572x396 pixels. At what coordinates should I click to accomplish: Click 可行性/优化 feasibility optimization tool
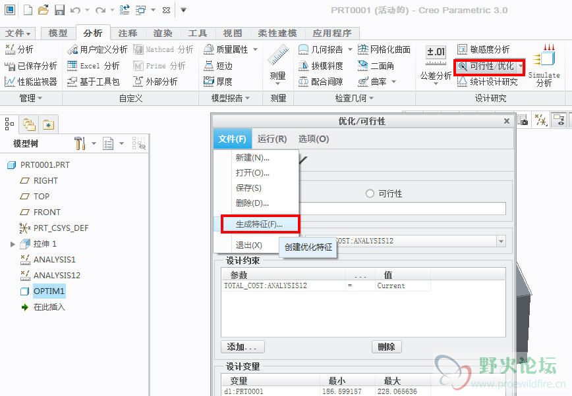[x=486, y=66]
